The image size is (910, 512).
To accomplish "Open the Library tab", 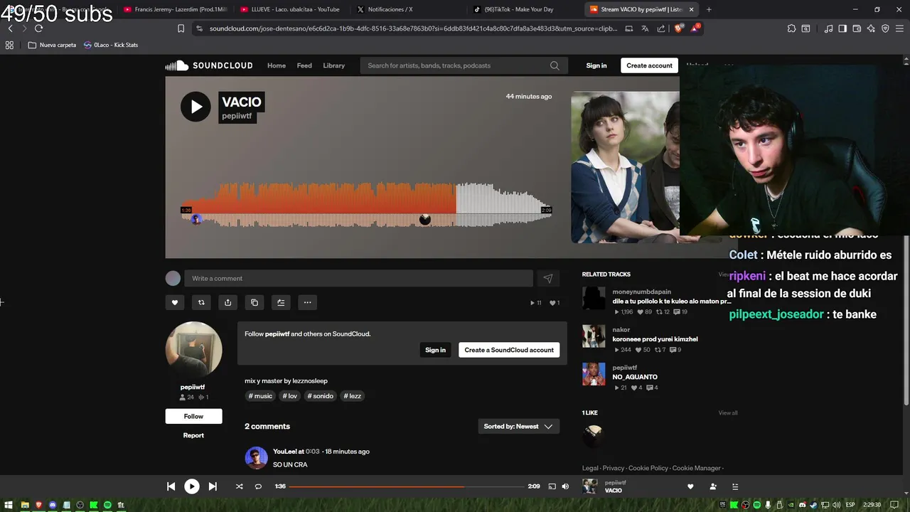I will coord(333,65).
